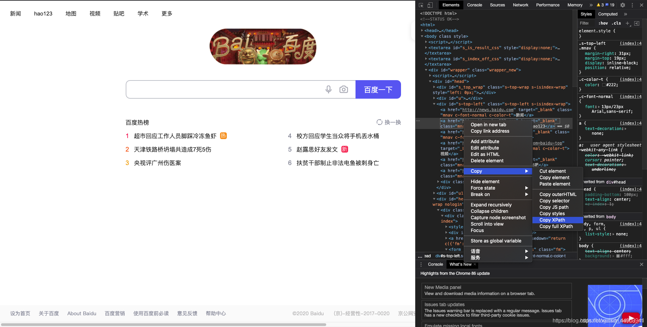Image resolution: width=647 pixels, height=327 pixels.
Task: Toggle the computed styles sidebar icon
Action: [x=637, y=23]
